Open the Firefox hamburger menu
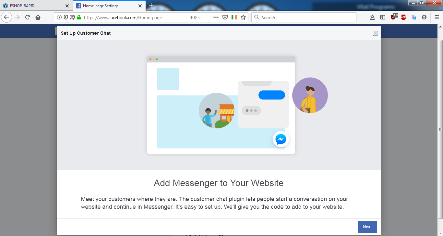This screenshot has height=236, width=443. pyautogui.click(x=437, y=18)
